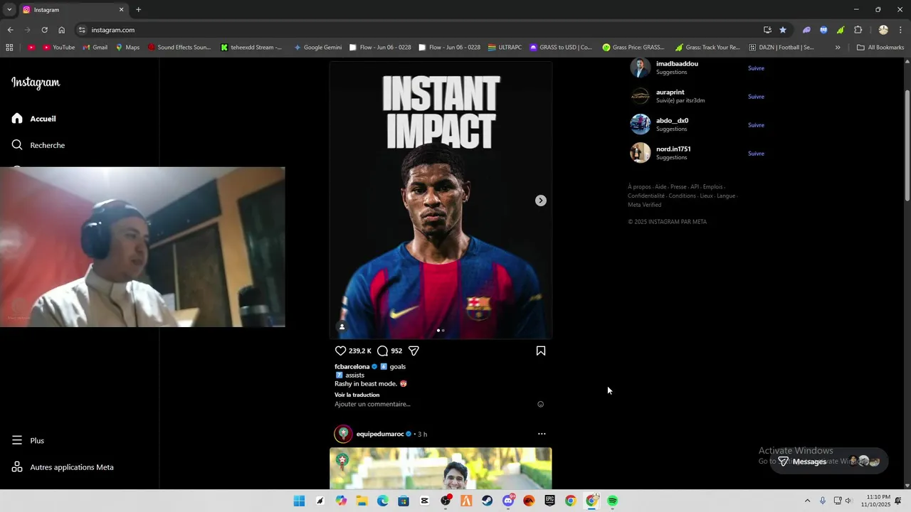
Task: Open the emoji picker in comment field
Action: click(x=540, y=404)
